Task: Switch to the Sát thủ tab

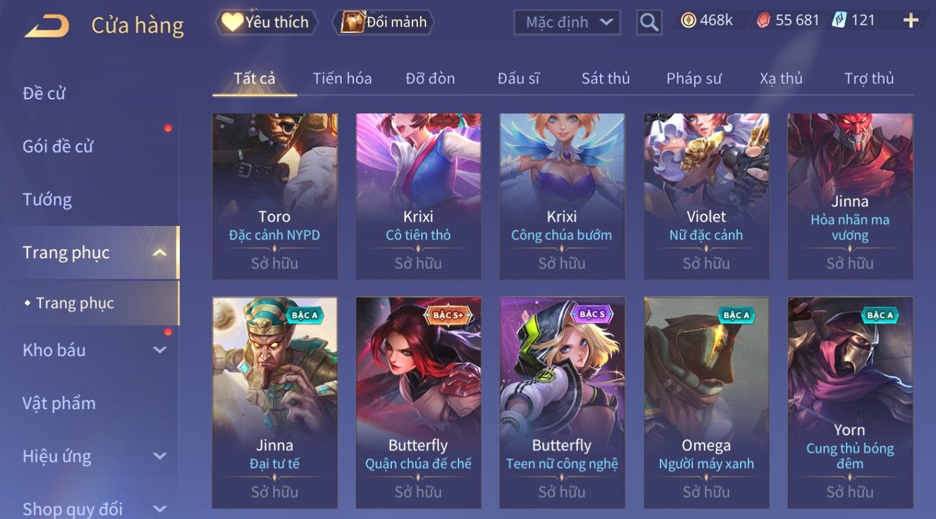Action: click(606, 79)
